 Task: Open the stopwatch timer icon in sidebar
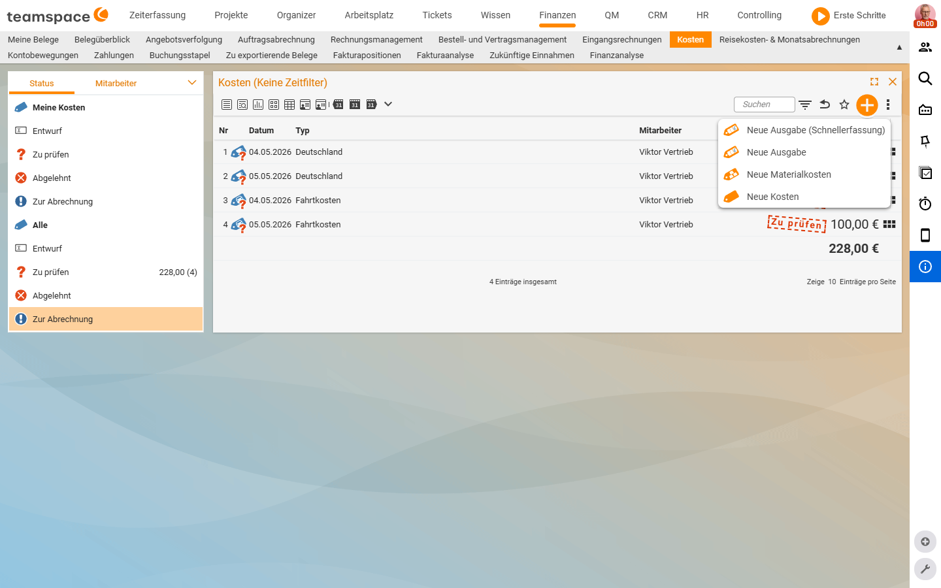point(925,204)
